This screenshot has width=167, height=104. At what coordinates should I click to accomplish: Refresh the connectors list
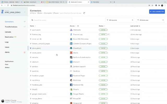tap(84, 13)
